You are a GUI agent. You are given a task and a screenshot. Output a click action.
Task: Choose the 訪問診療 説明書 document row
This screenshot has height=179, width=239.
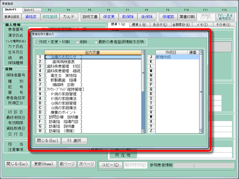click(x=93, y=117)
